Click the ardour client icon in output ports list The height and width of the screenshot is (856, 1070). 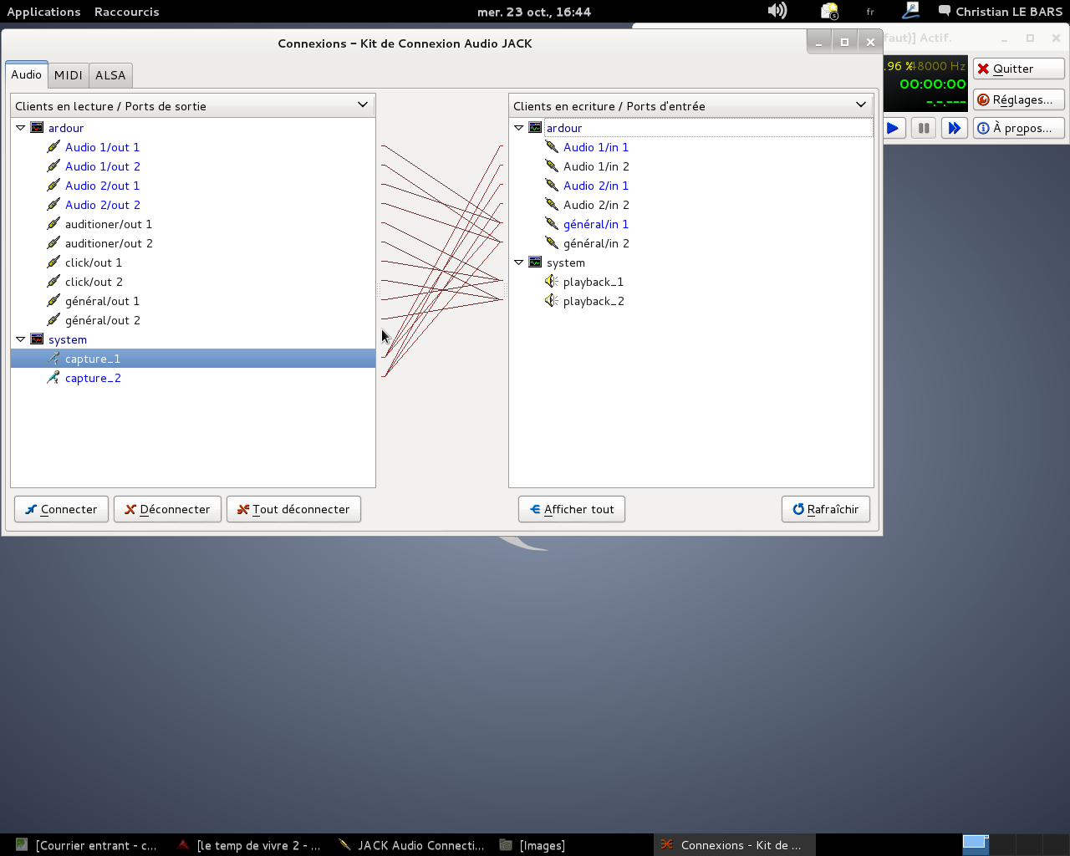pyautogui.click(x=37, y=128)
